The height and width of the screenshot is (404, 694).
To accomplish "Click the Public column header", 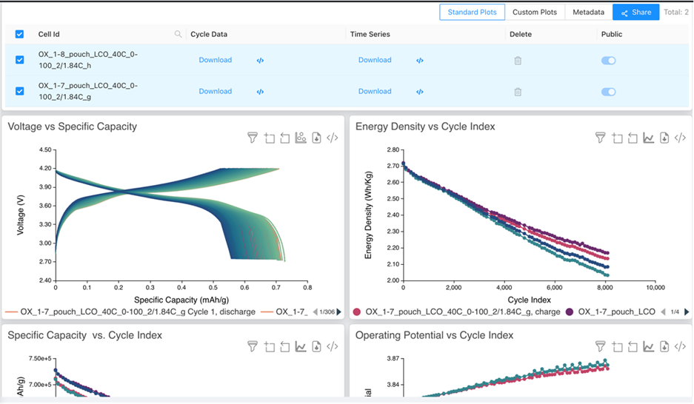I will tap(612, 34).
